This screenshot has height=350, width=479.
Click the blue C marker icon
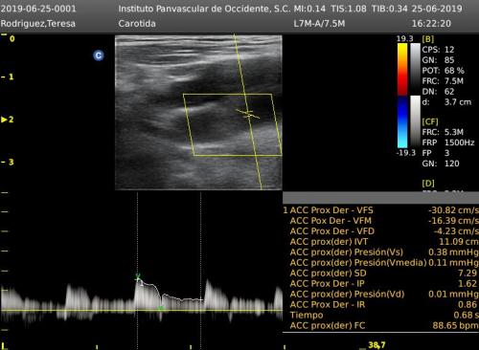99,55
